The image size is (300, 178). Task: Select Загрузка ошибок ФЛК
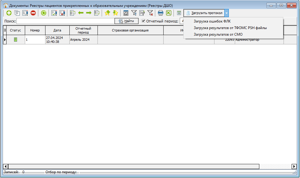point(212,21)
